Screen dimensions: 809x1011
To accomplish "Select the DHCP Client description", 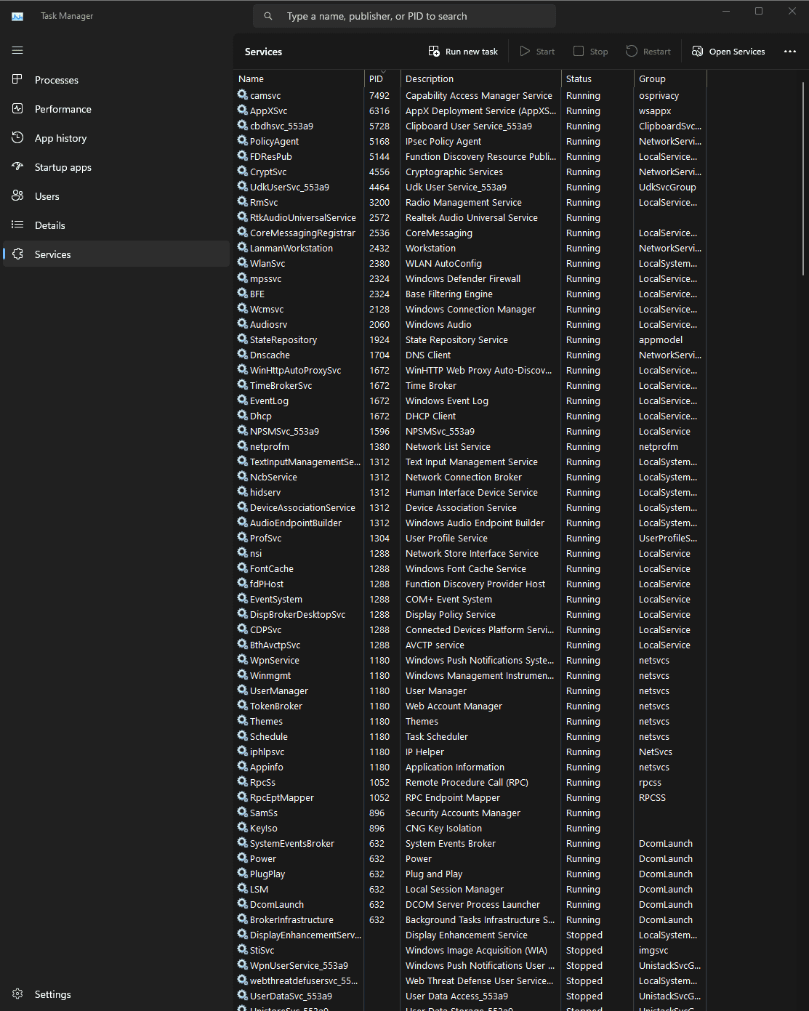I will pyautogui.click(x=431, y=416).
